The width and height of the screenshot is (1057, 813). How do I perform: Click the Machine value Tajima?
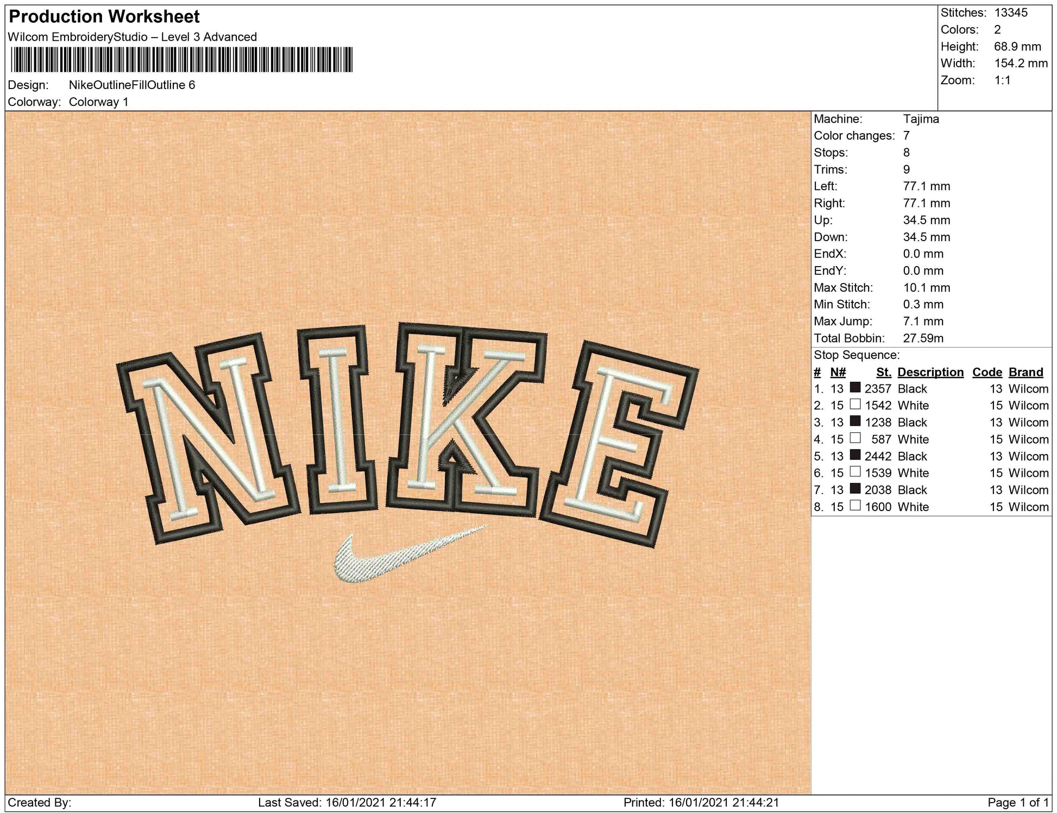921,119
